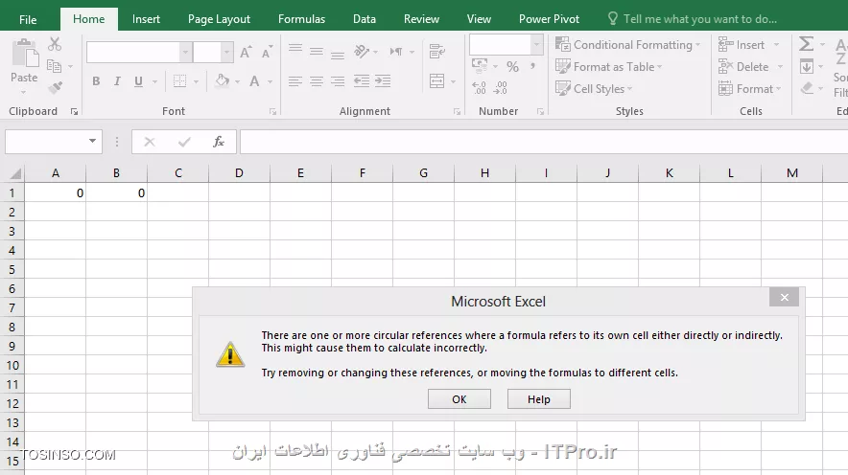Image resolution: width=848 pixels, height=475 pixels.
Task: Click OK in the Microsoft Excel dialog
Action: [x=459, y=399]
